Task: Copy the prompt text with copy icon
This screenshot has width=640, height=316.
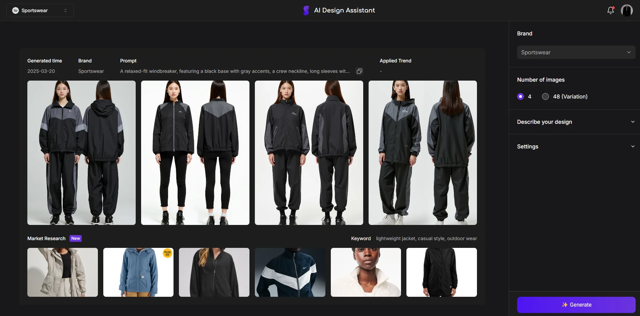Action: [x=359, y=71]
